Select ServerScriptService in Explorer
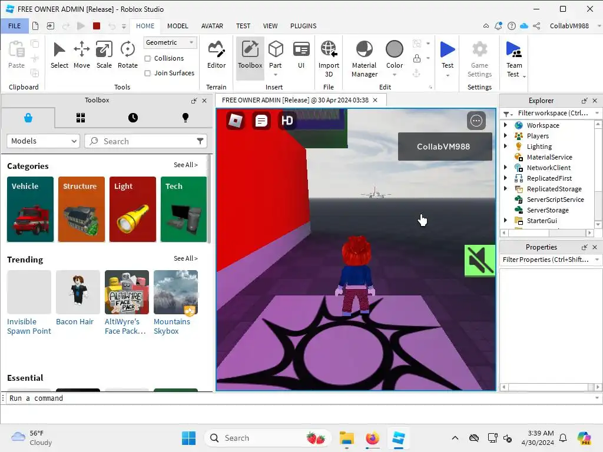Image resolution: width=603 pixels, height=452 pixels. tap(555, 199)
